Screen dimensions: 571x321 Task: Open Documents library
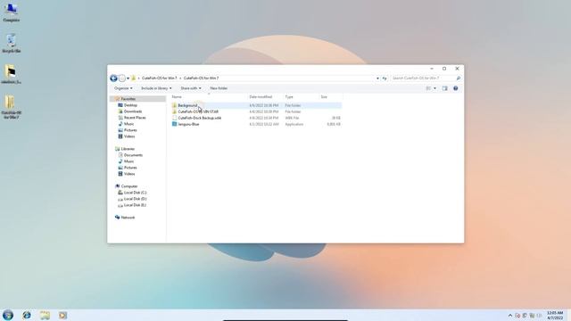tap(133, 155)
